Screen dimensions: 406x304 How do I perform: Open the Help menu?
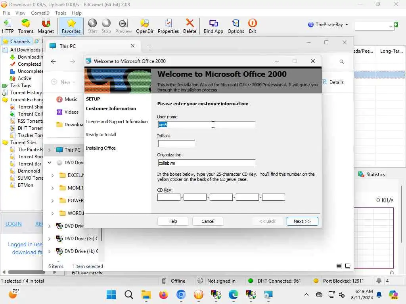point(77,13)
